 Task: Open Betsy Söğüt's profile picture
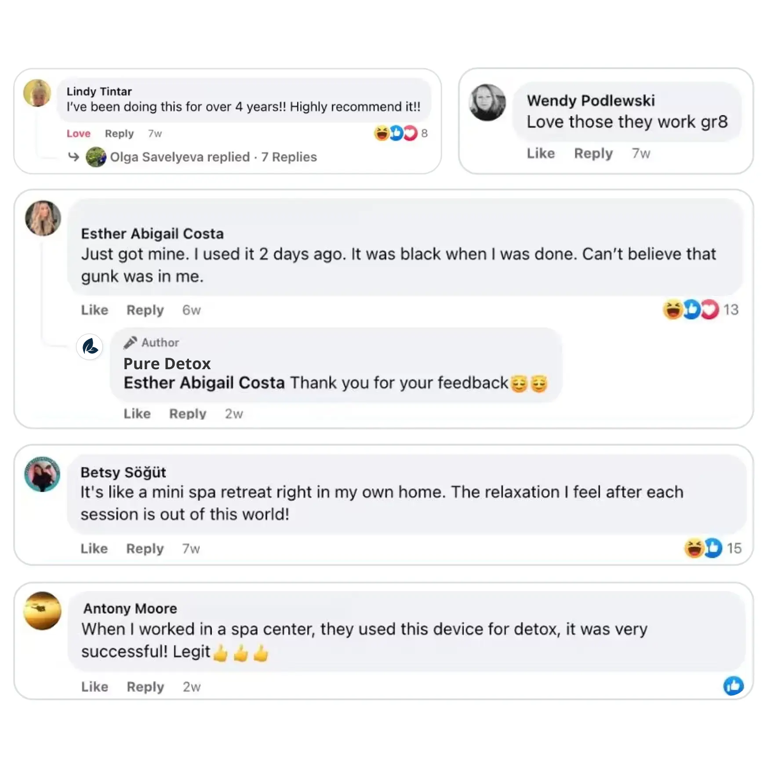coord(42,474)
